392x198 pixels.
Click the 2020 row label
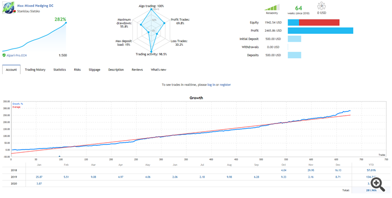pos(14,184)
